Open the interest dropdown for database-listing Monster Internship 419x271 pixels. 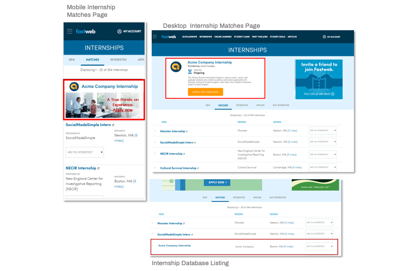coord(319,223)
